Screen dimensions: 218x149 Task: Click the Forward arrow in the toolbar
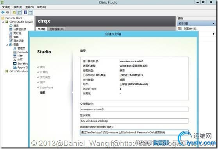point(7,12)
